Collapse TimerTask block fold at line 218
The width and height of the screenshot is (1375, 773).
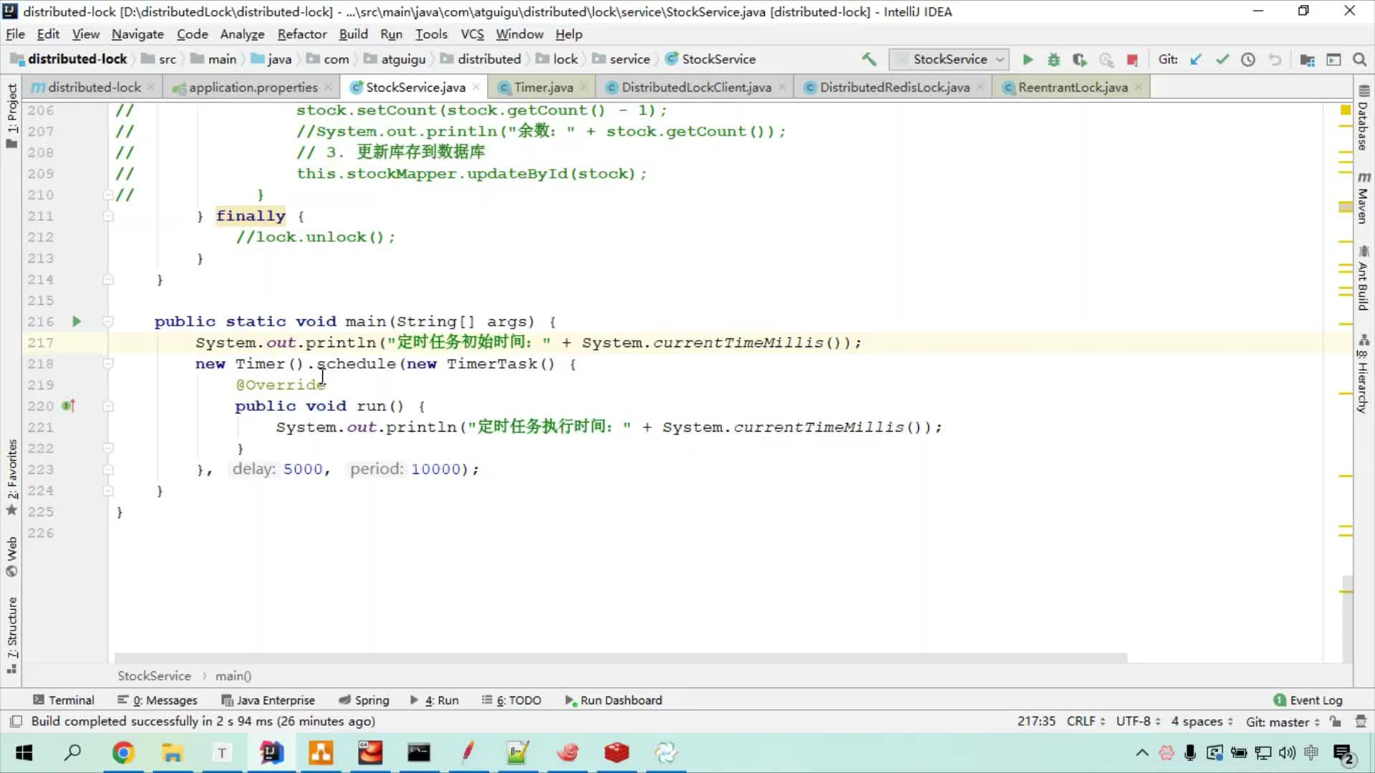coord(108,364)
